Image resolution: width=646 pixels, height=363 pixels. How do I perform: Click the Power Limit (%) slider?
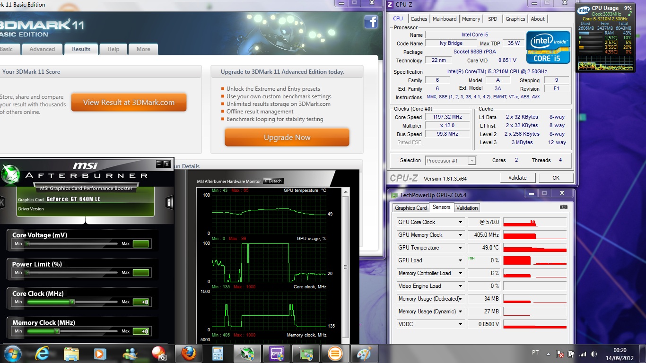tap(72, 273)
